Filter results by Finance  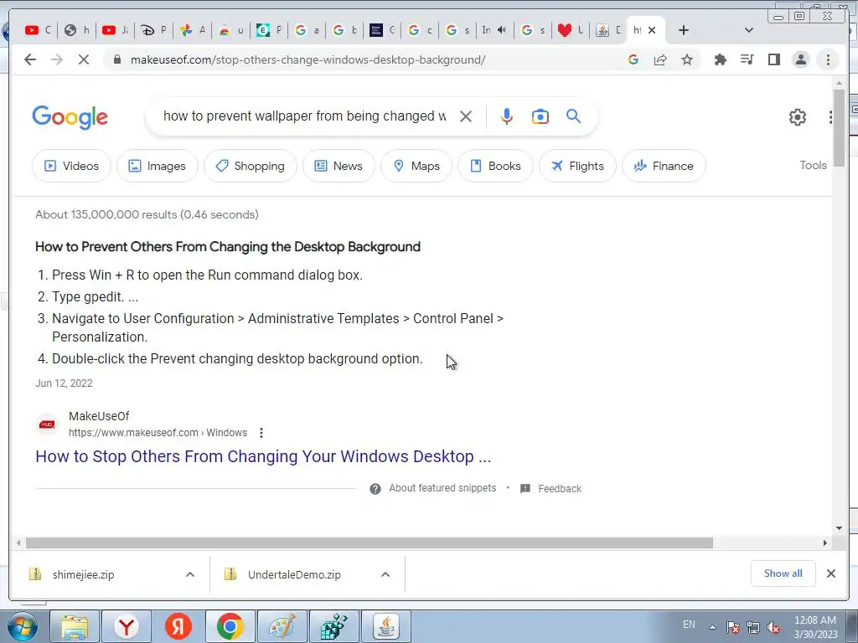(664, 166)
